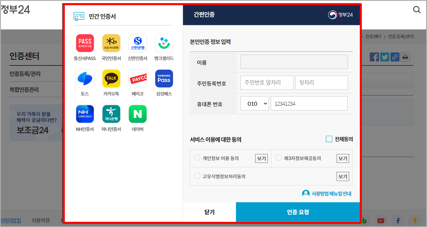Enable the 전체동의 checkbox
The image size is (427, 227).
329,139
